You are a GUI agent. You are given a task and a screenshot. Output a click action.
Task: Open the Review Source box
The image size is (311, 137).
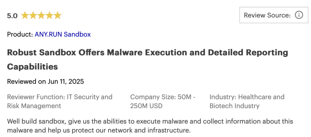(267, 15)
